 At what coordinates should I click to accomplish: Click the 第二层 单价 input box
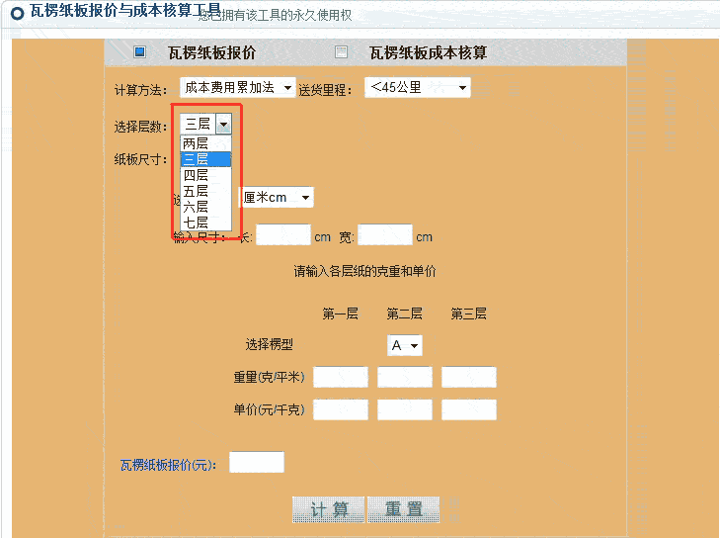point(405,409)
